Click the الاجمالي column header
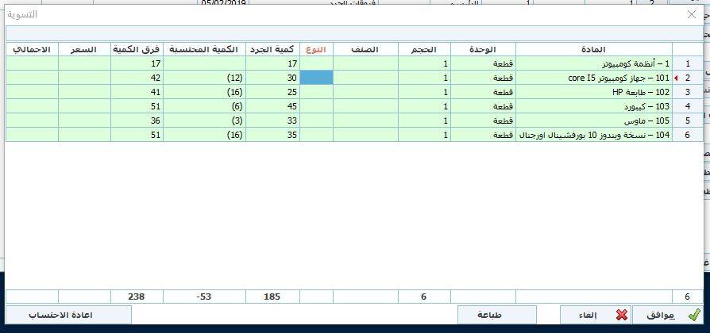710x333 pixels. point(32,49)
